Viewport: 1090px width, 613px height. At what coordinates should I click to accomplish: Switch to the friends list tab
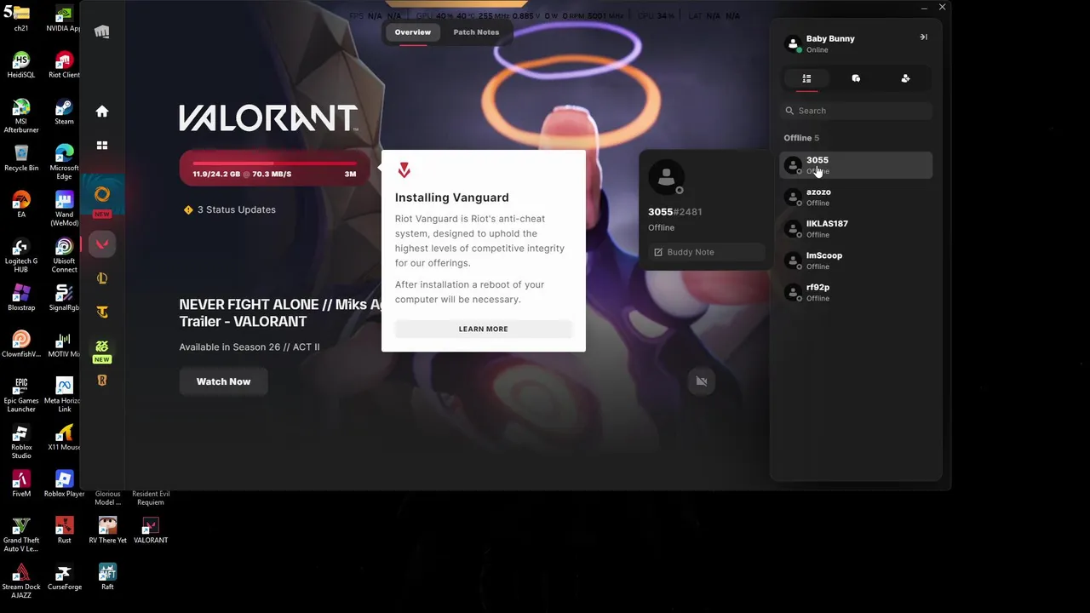pos(806,78)
